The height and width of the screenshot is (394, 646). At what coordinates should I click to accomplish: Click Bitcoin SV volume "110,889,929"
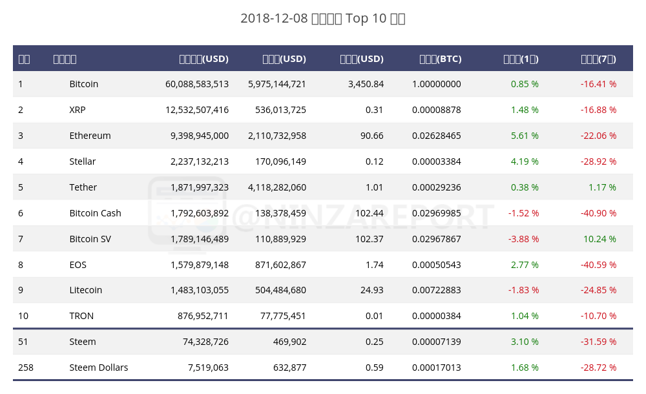[x=280, y=239]
